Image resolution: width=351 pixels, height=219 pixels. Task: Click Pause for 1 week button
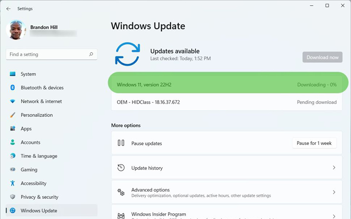point(314,143)
